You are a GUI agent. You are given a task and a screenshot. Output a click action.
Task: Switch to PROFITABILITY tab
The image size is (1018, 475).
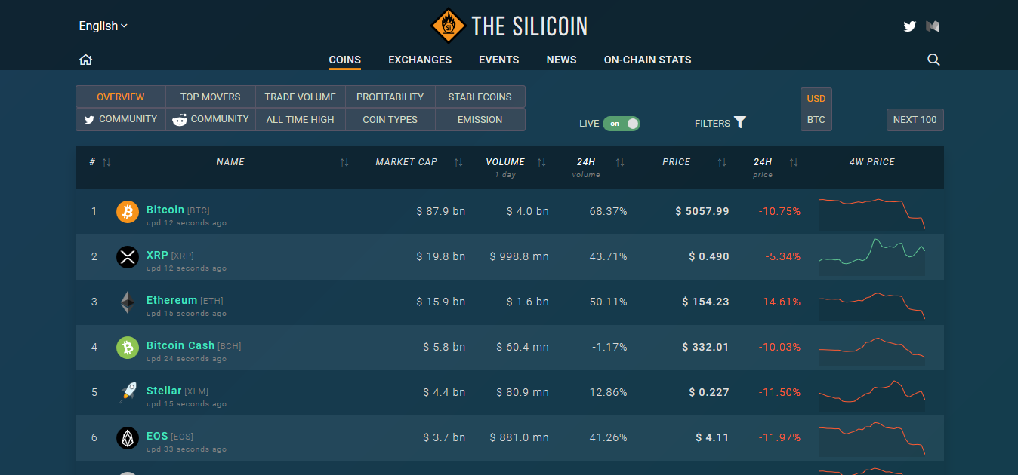coord(390,97)
